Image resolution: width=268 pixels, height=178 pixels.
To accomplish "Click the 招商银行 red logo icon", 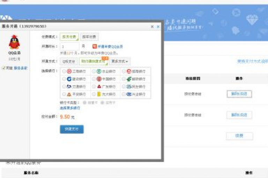I will pos(129,71).
